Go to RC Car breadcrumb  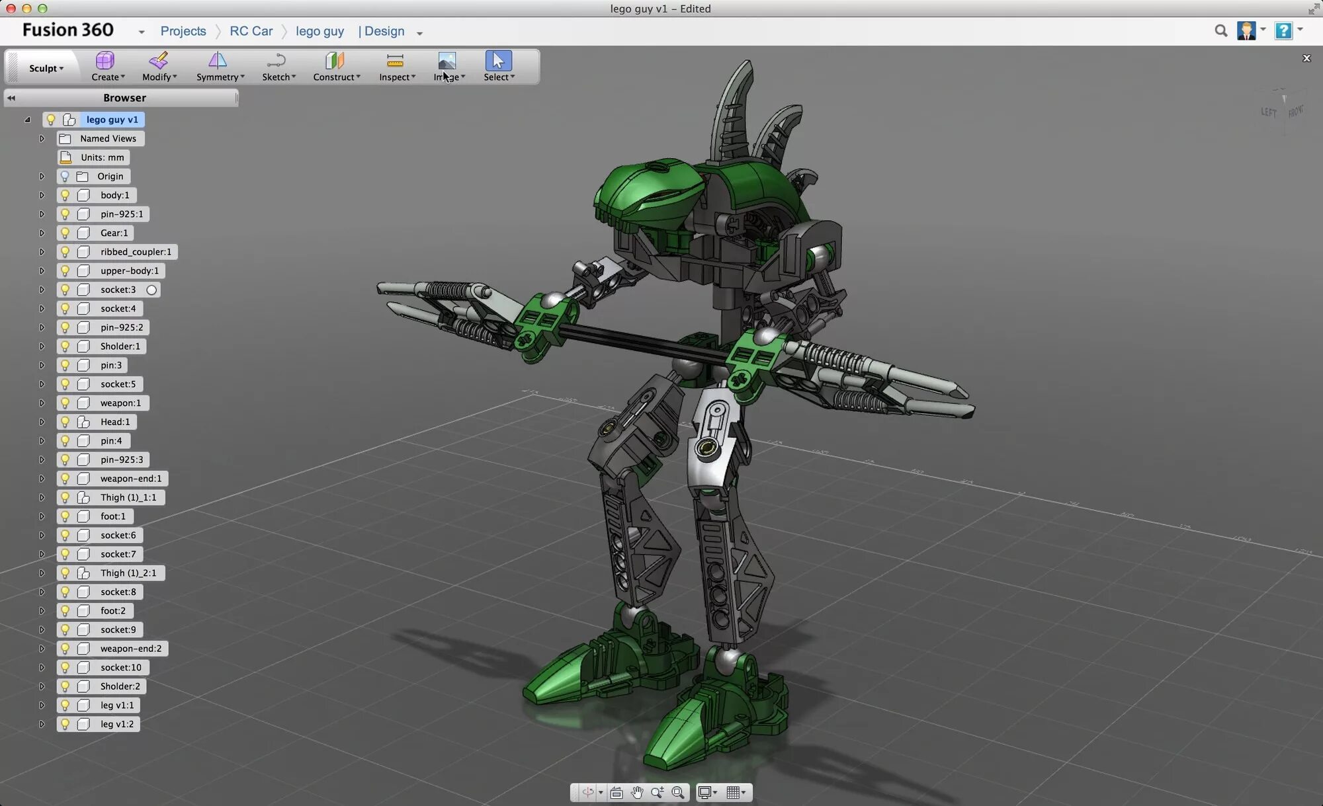point(251,31)
